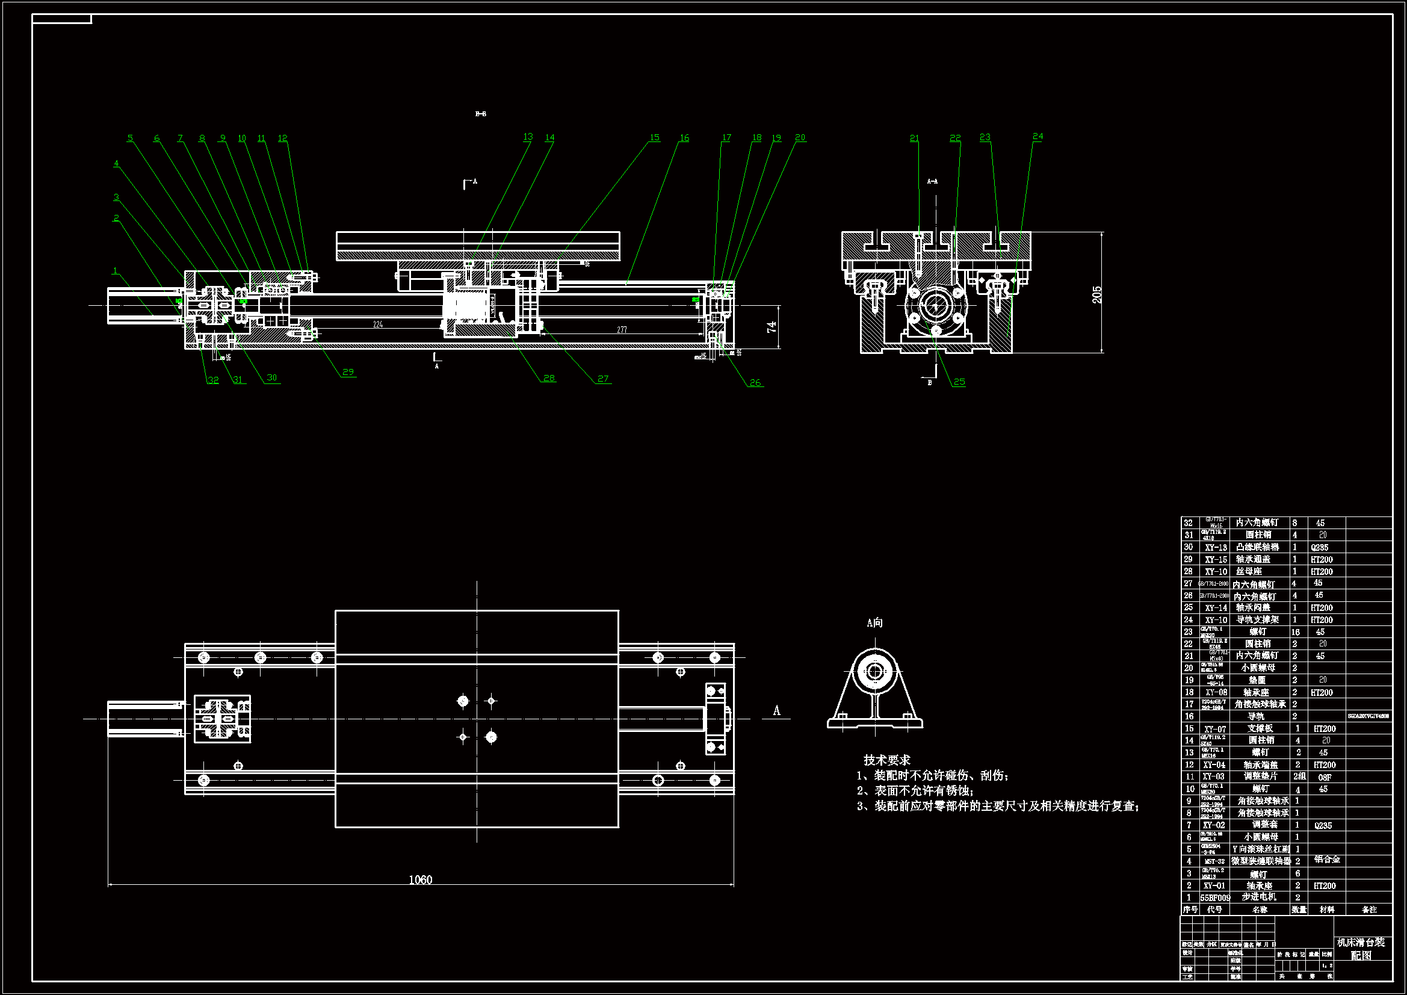Select part balloon number 28
1407x995 pixels.
coord(549,377)
